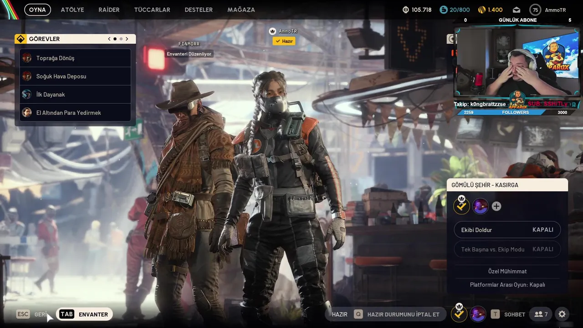The width and height of the screenshot is (583, 328).
Task: Toggle Platformlar Arası Oyun setting
Action: [x=507, y=285]
